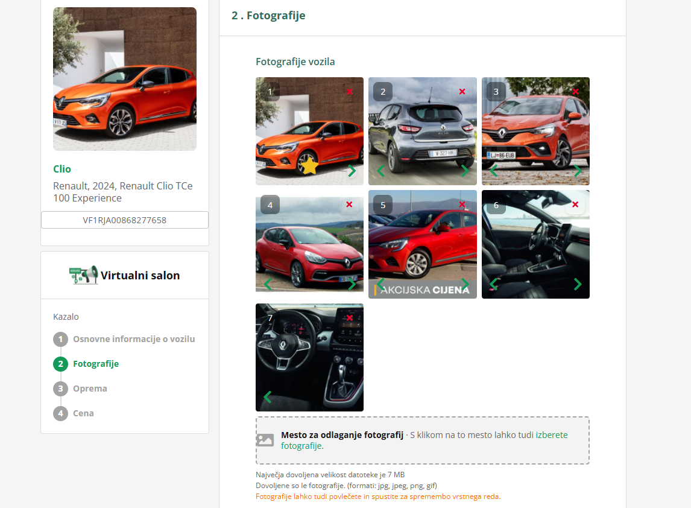Viewport: 691px width, 508px height.
Task: Select the steering wheel photo 7
Action: [309, 357]
